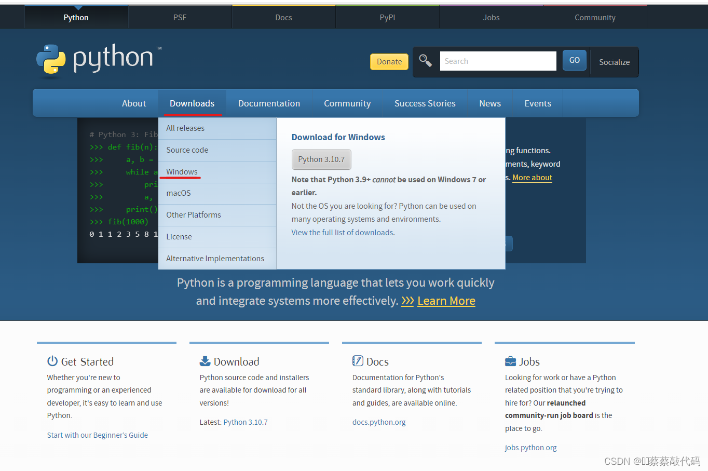The height and width of the screenshot is (471, 708).
Task: Click the fib(1000) code line
Action: pyautogui.click(x=119, y=222)
